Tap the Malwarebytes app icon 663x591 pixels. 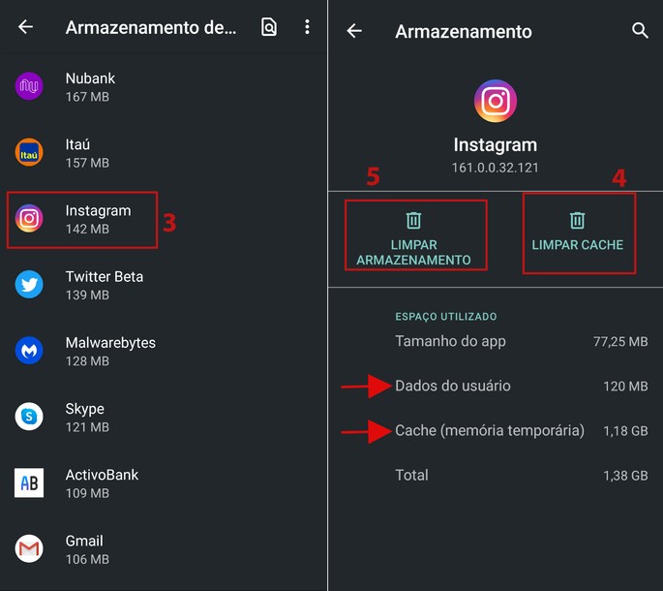pos(29,351)
